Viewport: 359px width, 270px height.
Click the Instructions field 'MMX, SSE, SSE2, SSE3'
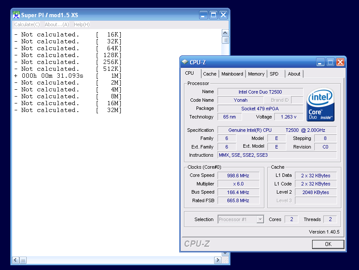point(277,155)
